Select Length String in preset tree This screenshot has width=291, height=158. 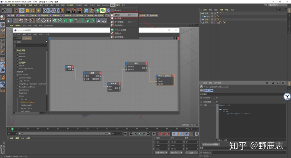(27, 108)
